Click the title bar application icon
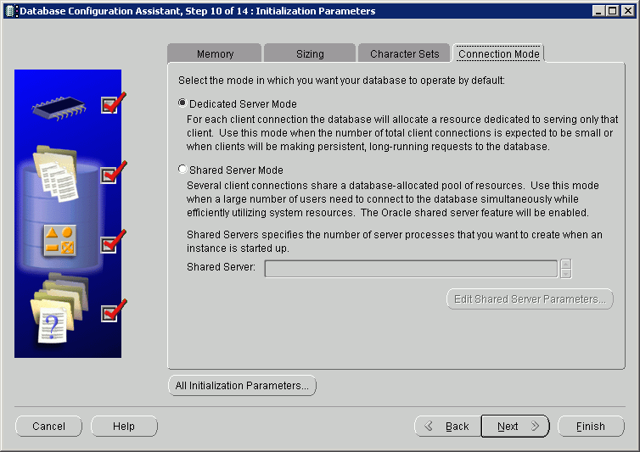The width and height of the screenshot is (640, 452). (x=11, y=11)
